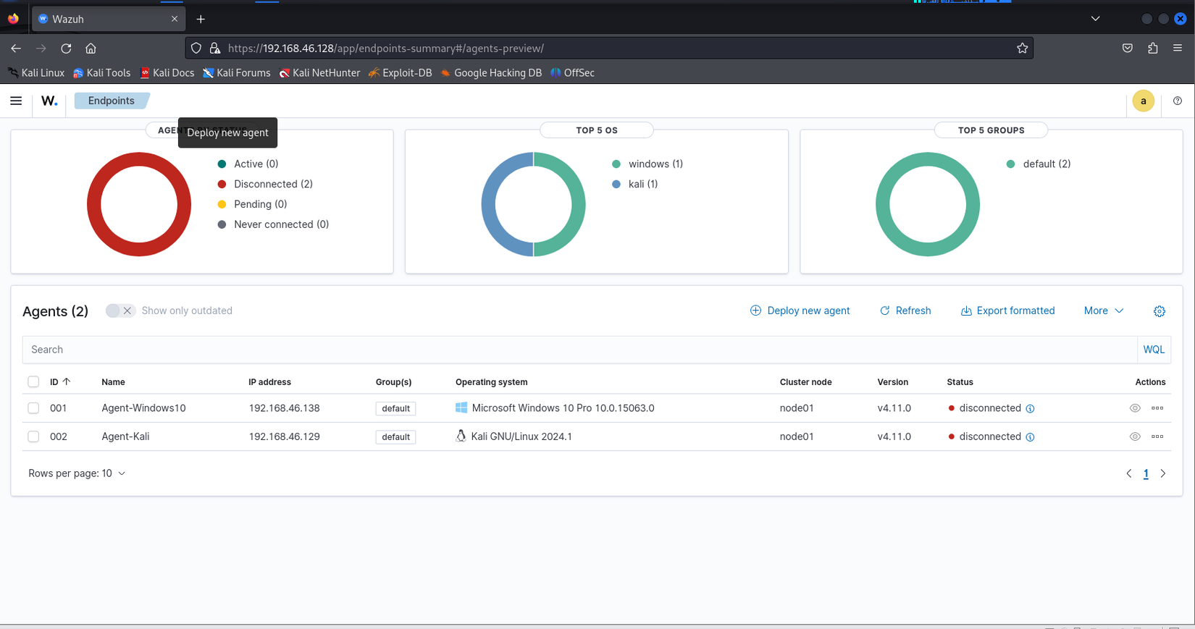Image resolution: width=1195 pixels, height=629 pixels.
Task: Open the Wazuh hamburger navigation menu
Action: click(x=16, y=101)
